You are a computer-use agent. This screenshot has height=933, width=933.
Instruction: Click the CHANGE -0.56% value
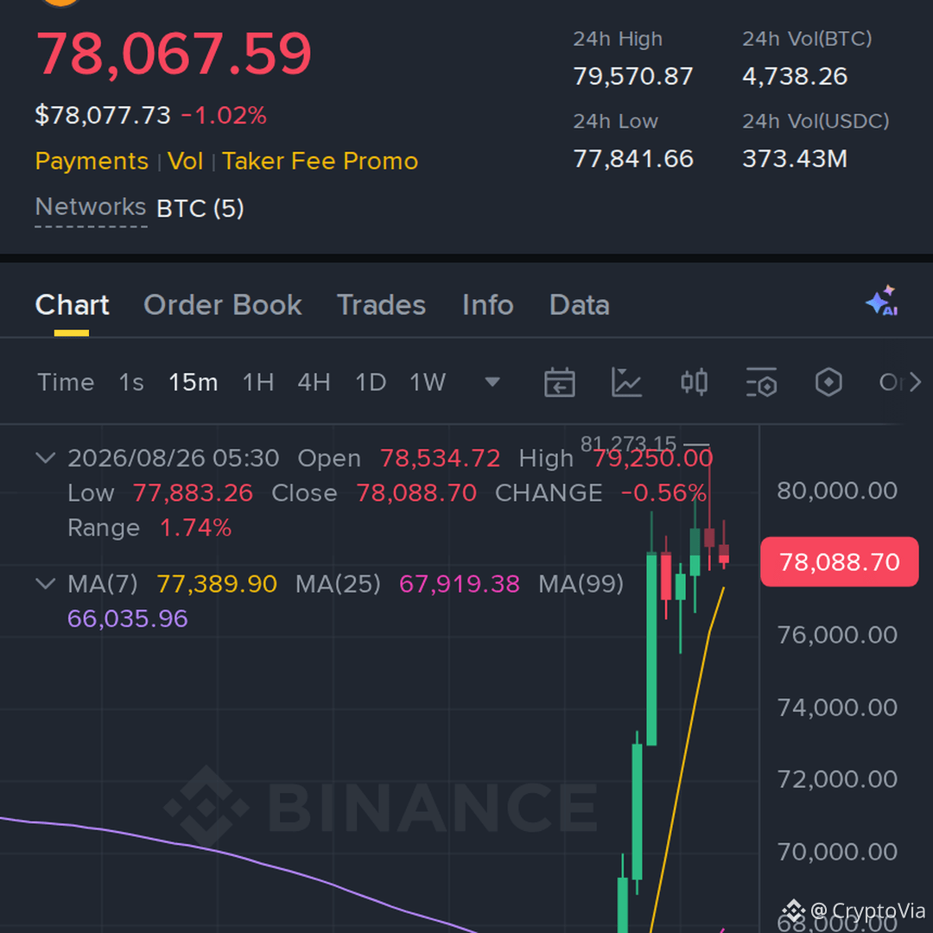coord(663,492)
